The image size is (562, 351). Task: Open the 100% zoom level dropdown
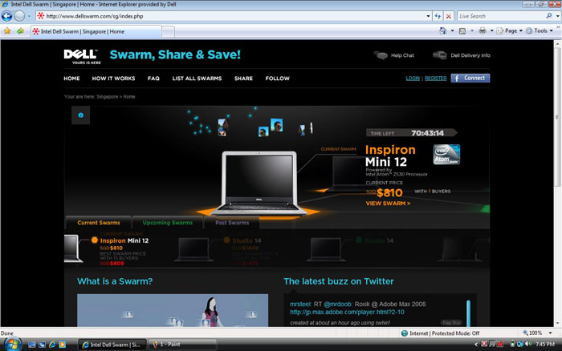(x=550, y=333)
